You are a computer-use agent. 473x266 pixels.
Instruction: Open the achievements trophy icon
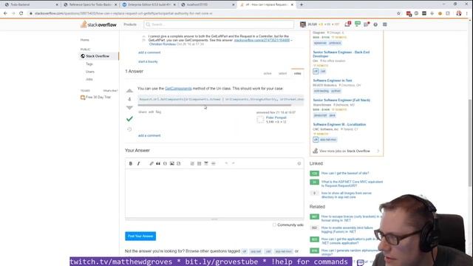[x=358, y=24]
